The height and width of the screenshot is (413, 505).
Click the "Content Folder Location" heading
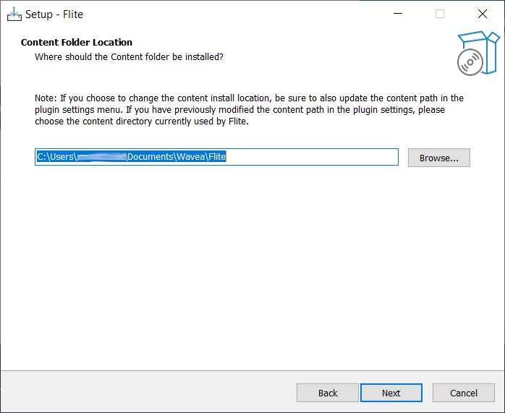(x=77, y=43)
